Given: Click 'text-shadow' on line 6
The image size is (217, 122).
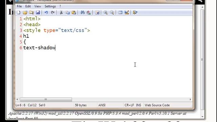Looking at the screenshot, I should [x=39, y=48].
